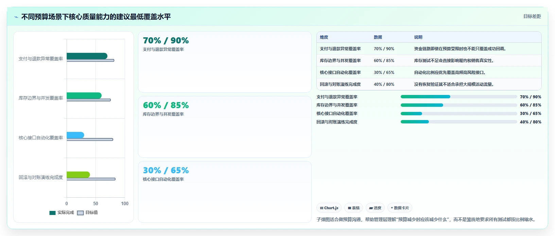Click the Chart.js tag chip
Screen dimensions: 555x236
coord(329,208)
